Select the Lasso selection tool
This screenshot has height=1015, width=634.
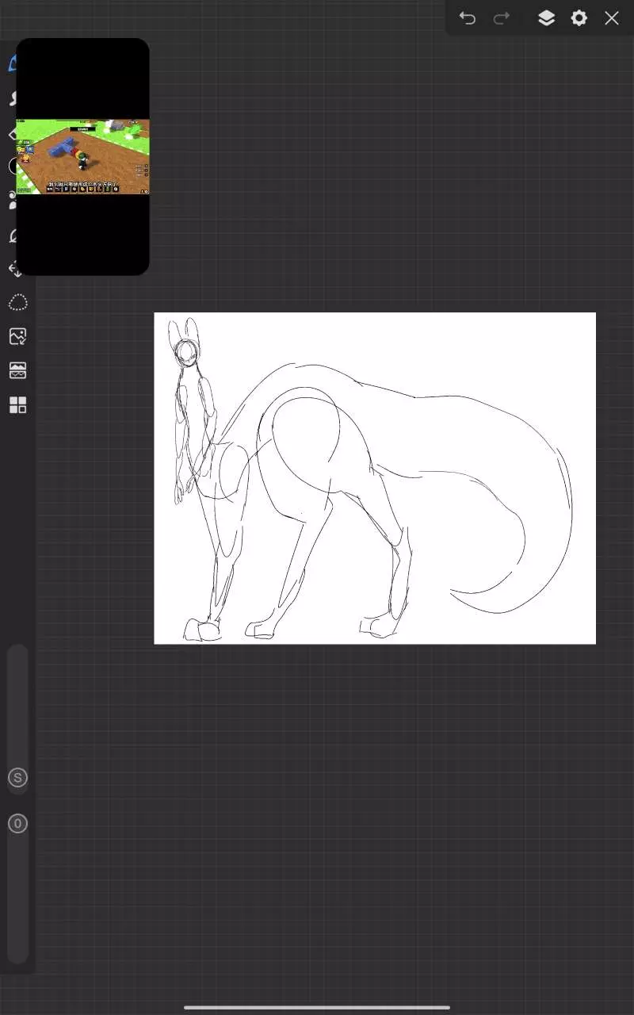coord(17,302)
